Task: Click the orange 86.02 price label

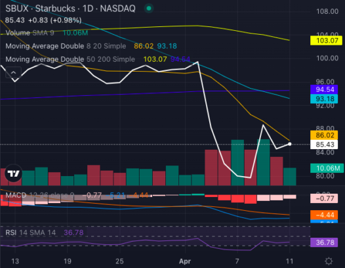Action: coord(324,135)
